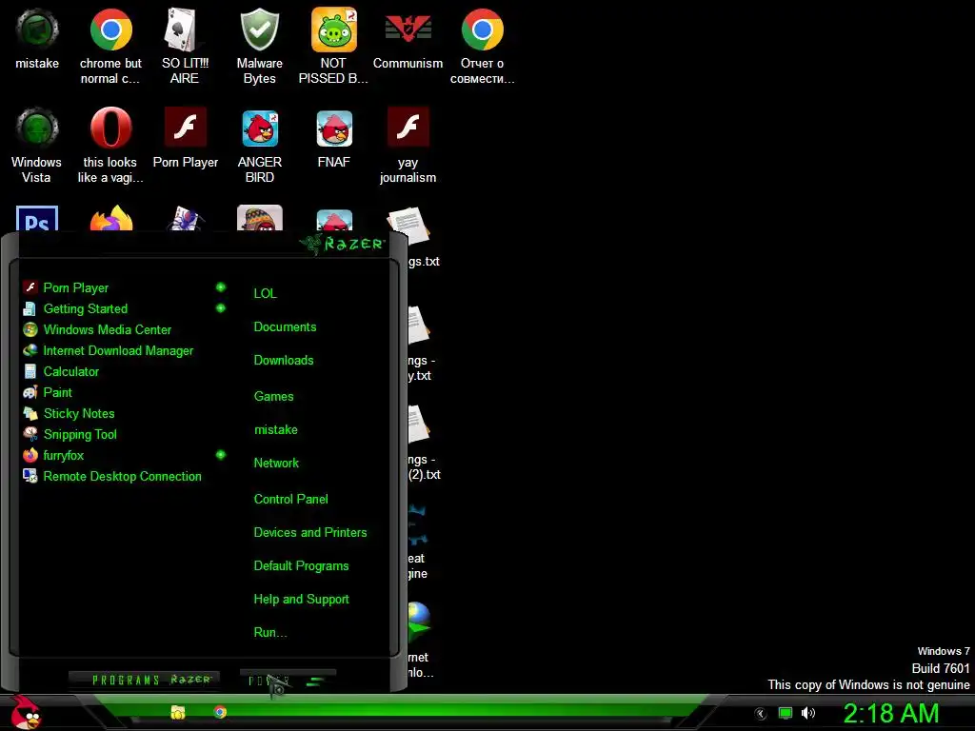Open Control Panel from the Start menu
The width and height of the screenshot is (975, 731).
(x=290, y=499)
